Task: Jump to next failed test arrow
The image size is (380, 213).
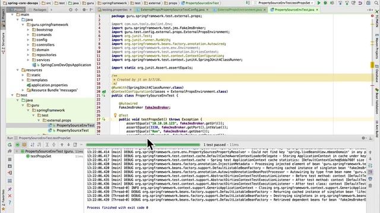Action: [x=69, y=144]
